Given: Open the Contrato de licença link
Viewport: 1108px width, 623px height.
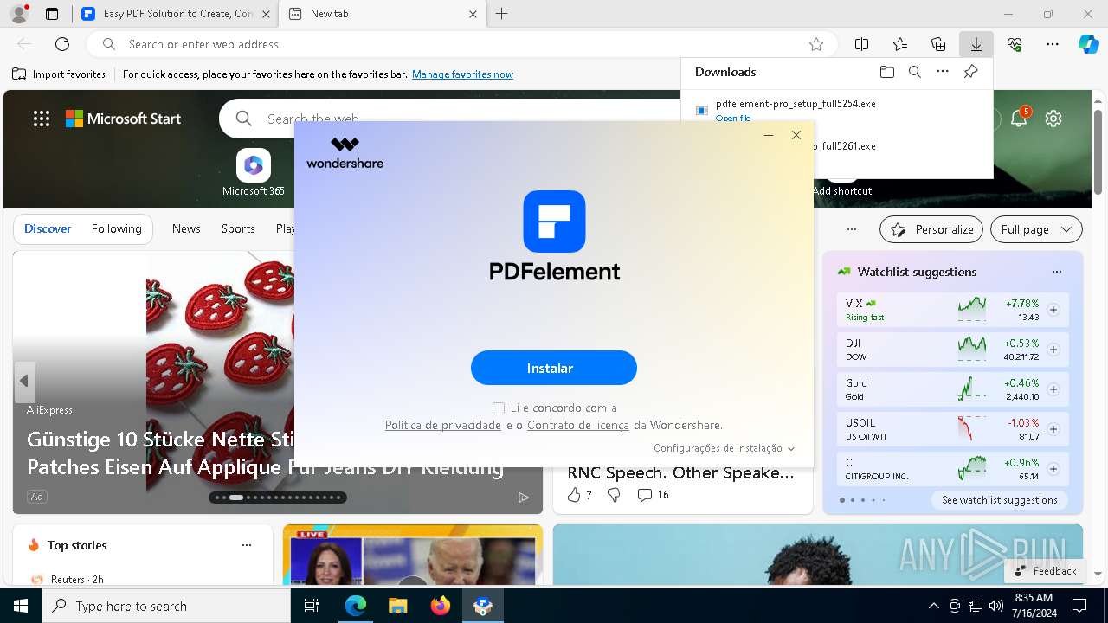Looking at the screenshot, I should point(578,425).
